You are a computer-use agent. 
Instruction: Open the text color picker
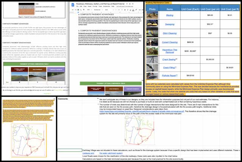[133, 10]
